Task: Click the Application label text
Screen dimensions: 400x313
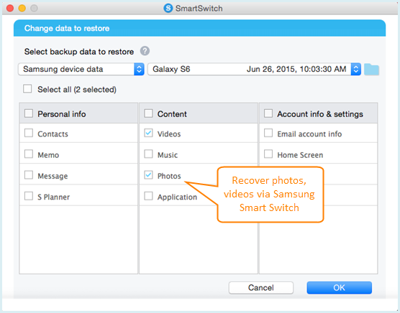Action: pos(177,197)
